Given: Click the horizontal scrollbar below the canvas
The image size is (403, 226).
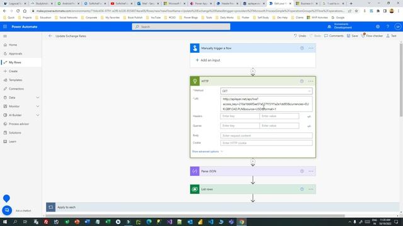Looking at the screenshot, I should pos(195,216).
